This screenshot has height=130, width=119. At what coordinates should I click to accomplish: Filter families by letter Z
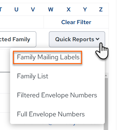click(x=101, y=10)
